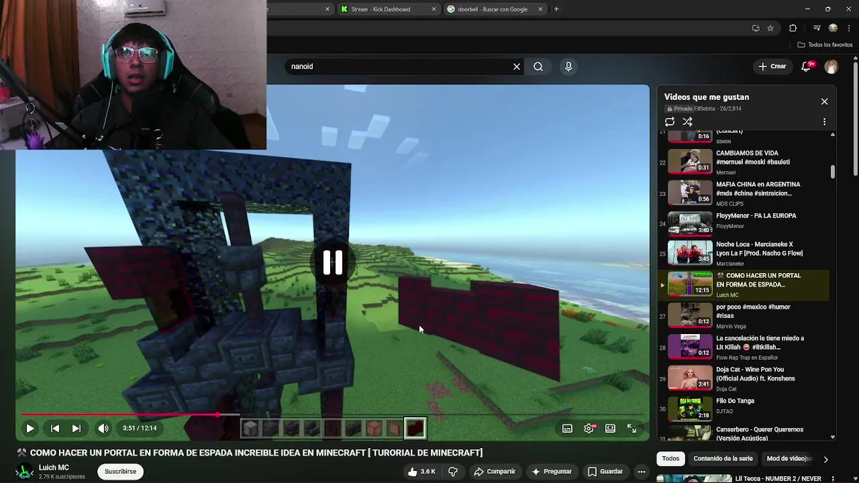
Task: Open Luich MC channel avatar
Action: click(x=25, y=472)
